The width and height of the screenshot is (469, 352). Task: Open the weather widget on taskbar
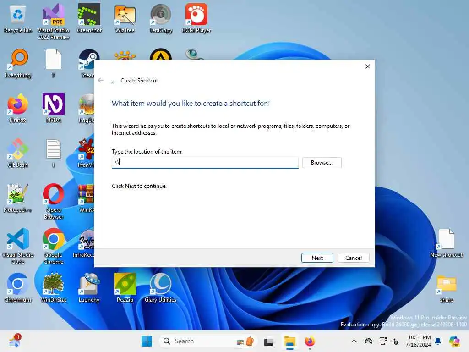15,341
